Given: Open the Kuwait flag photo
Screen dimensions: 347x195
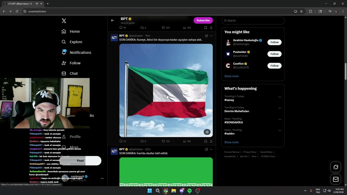Looking at the screenshot, I should point(166,90).
